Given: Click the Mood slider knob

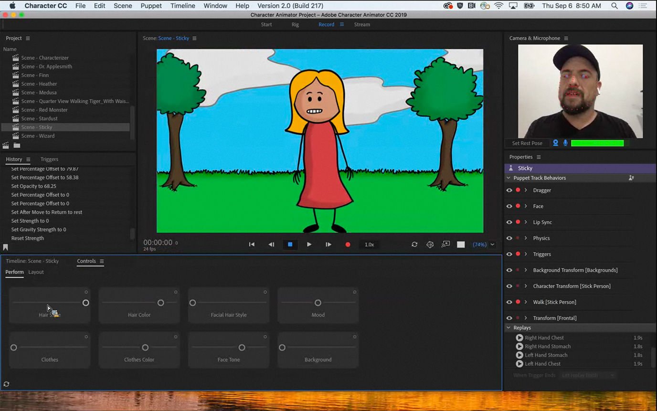Looking at the screenshot, I should (x=318, y=303).
